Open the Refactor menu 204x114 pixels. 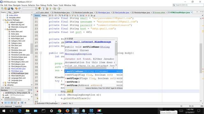pos(32,5)
